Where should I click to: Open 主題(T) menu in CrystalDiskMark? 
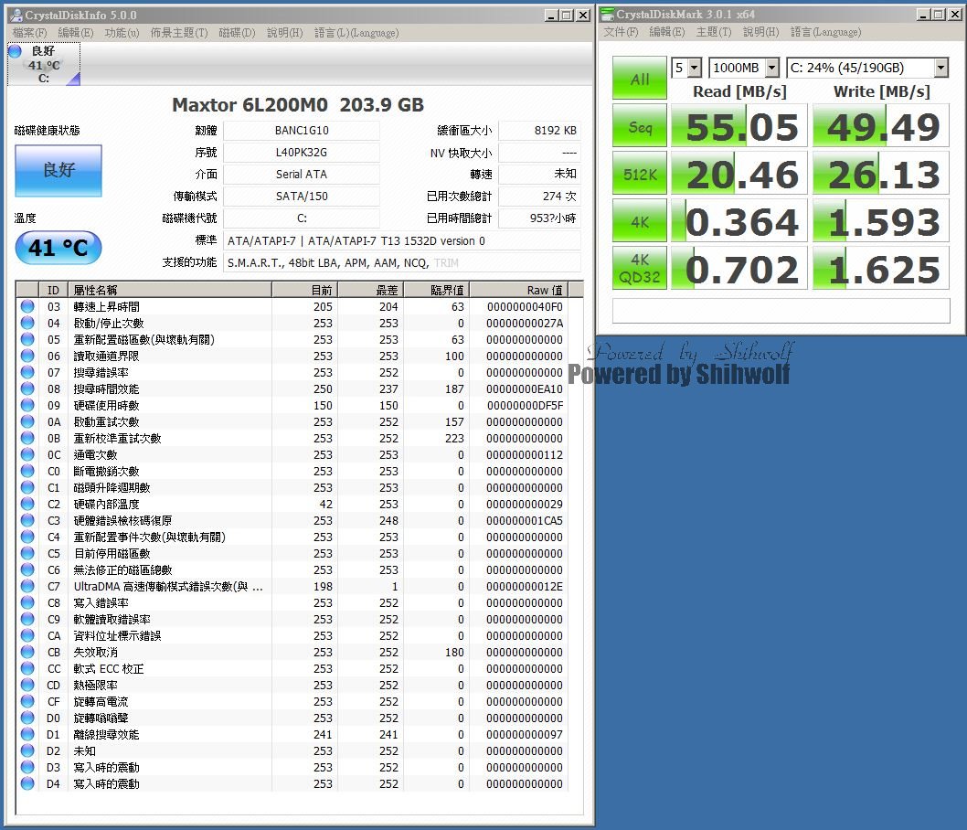click(x=714, y=31)
